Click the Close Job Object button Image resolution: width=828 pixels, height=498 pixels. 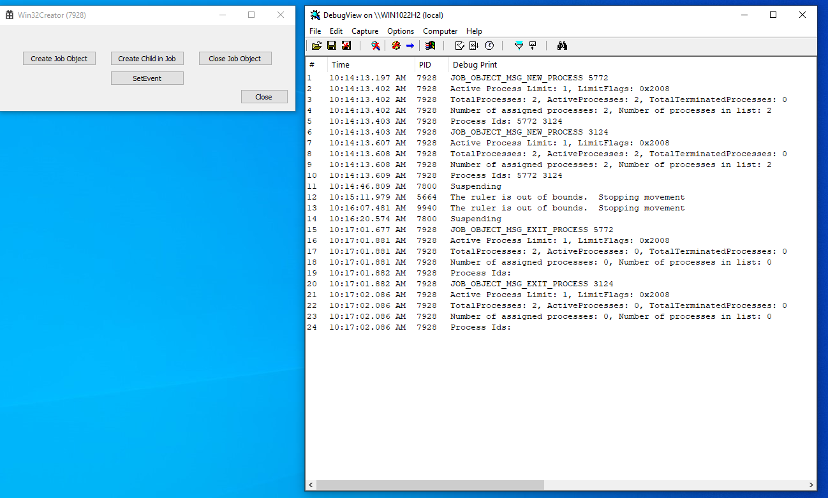pos(235,59)
